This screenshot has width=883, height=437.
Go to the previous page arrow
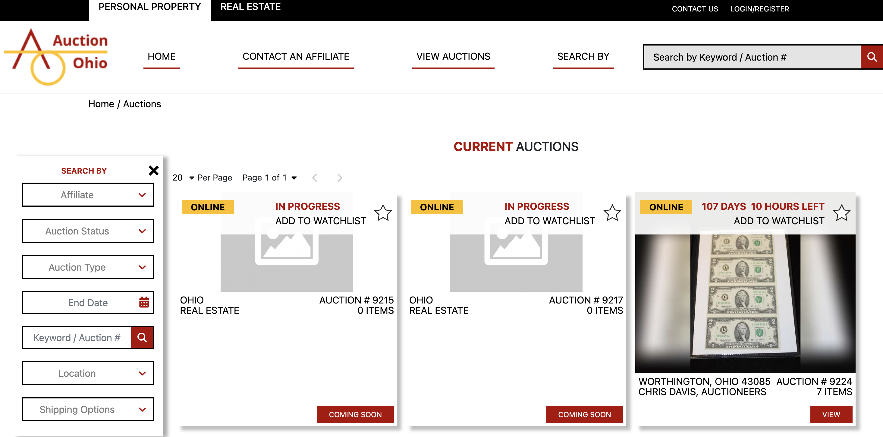click(x=315, y=178)
